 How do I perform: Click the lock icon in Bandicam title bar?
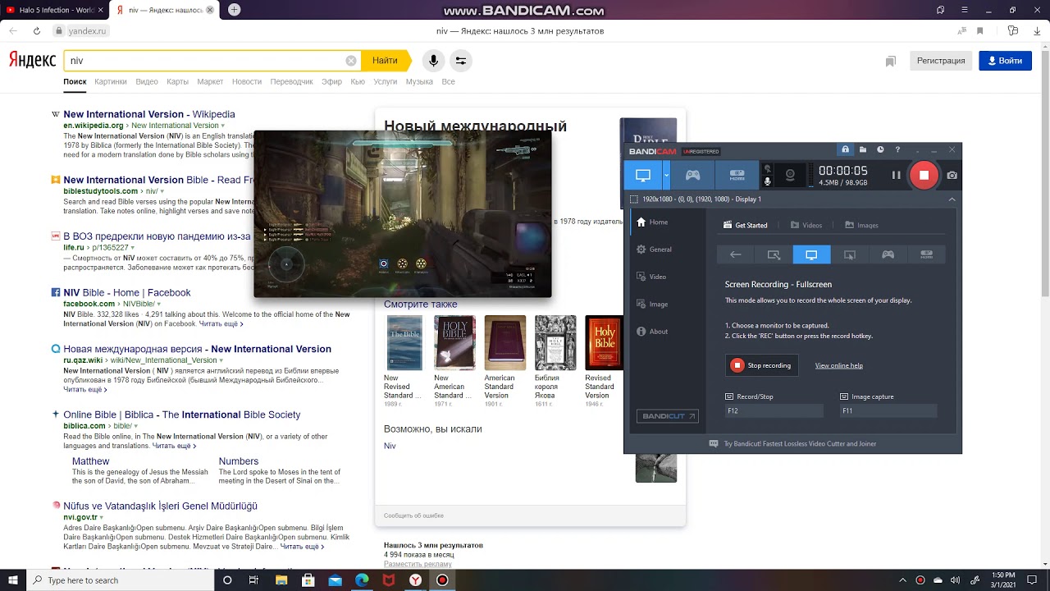[x=845, y=150]
